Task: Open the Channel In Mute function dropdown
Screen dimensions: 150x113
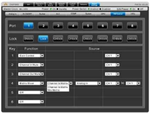Action: pos(31,65)
